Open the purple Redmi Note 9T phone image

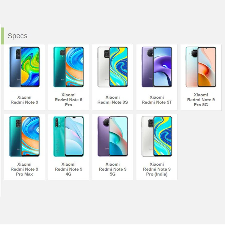coord(157,67)
